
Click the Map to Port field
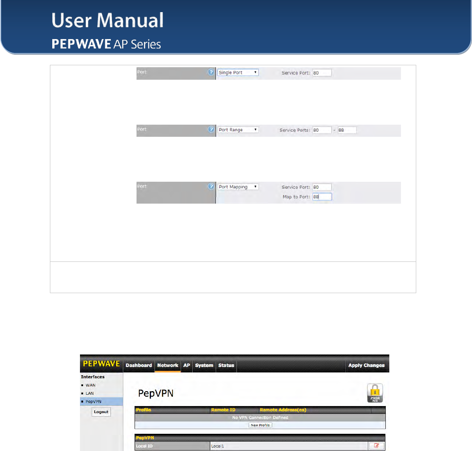[x=322, y=197]
